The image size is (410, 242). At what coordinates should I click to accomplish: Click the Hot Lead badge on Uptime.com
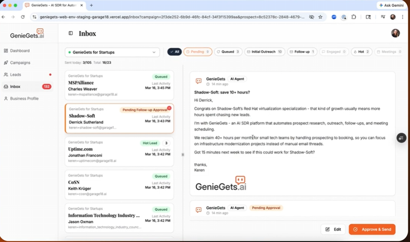point(150,143)
